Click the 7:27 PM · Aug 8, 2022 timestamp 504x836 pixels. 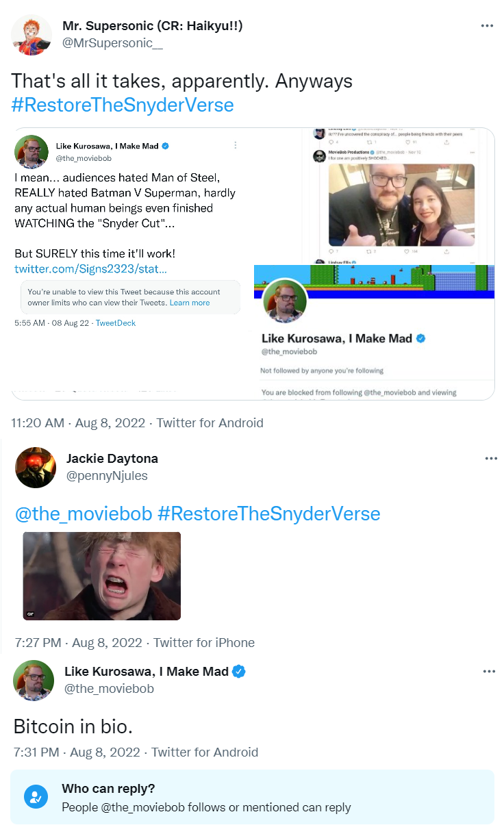(78, 643)
